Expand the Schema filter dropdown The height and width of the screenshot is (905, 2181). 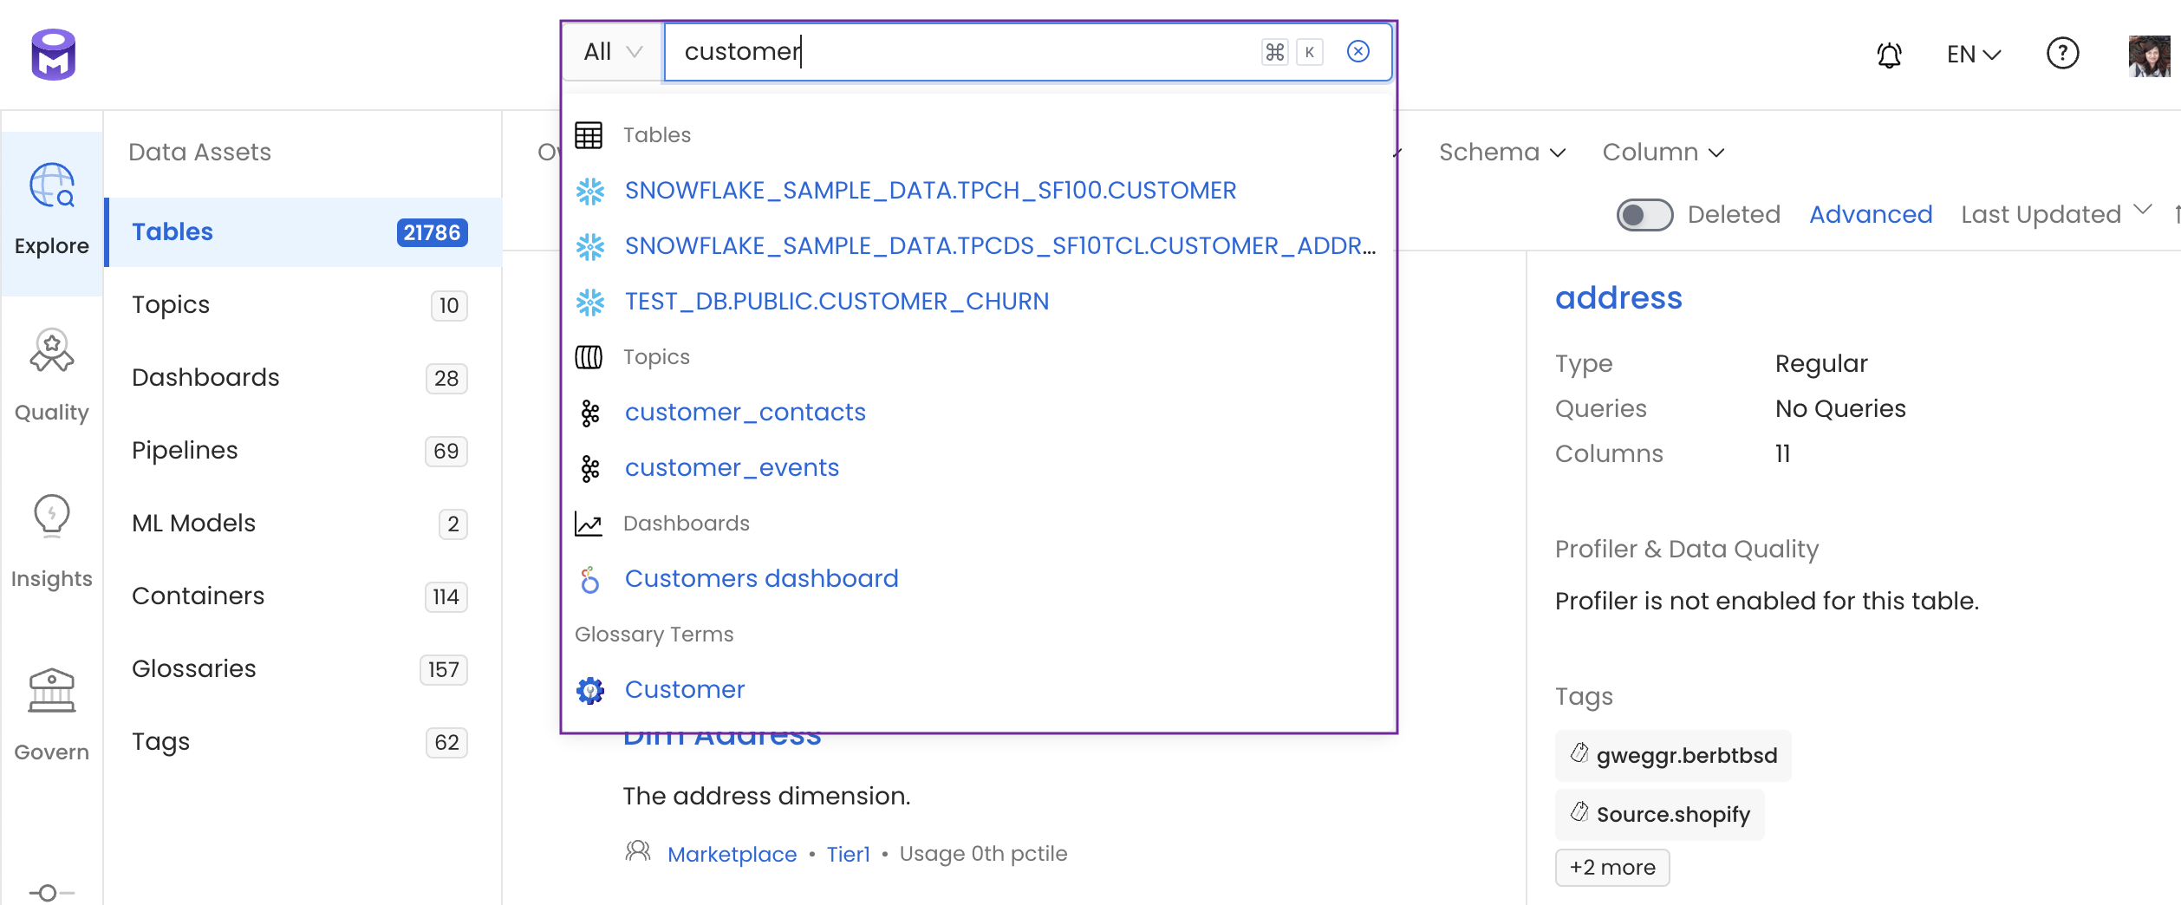pyautogui.click(x=1502, y=153)
